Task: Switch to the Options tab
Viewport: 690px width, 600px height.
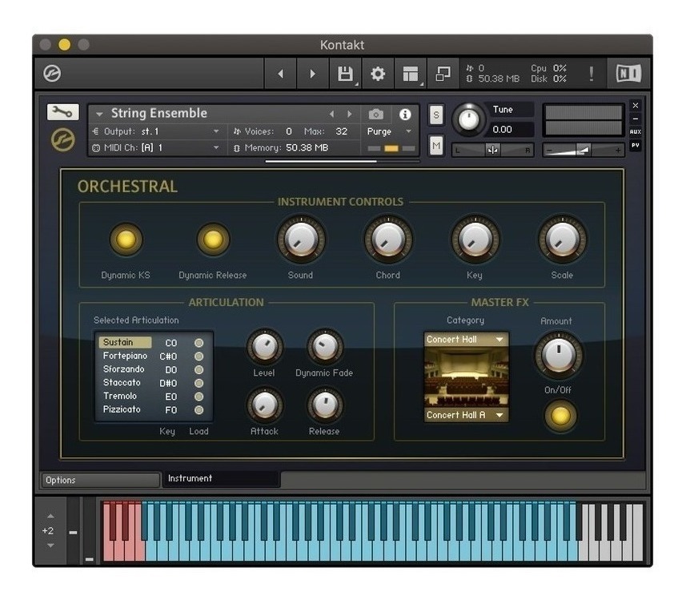Action: point(100,480)
